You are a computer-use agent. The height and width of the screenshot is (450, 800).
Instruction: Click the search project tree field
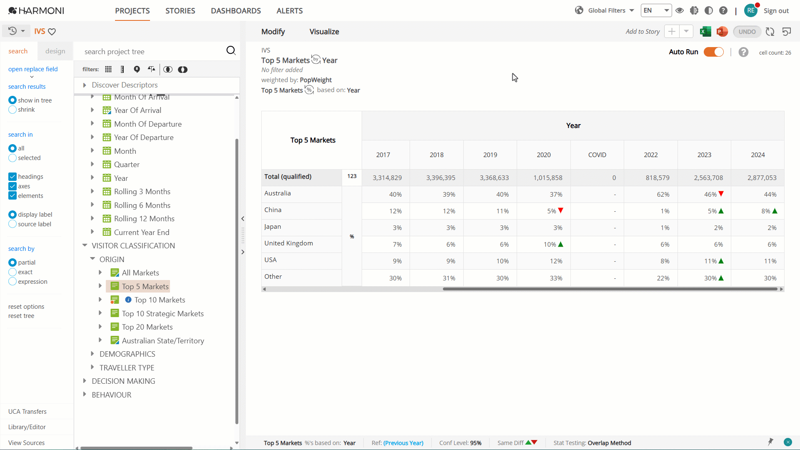[x=152, y=52]
